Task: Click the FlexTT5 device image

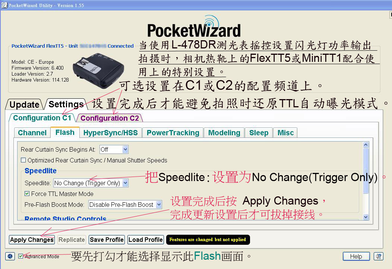Action: pos(98,71)
